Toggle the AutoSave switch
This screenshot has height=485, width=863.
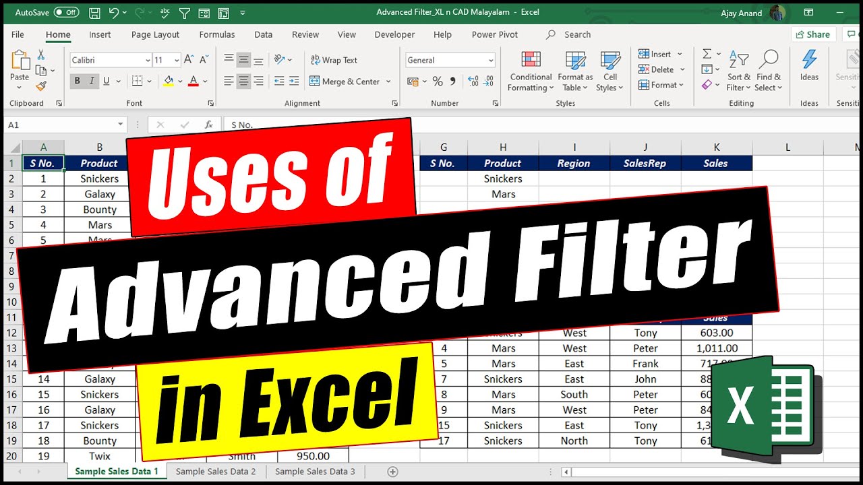point(66,13)
